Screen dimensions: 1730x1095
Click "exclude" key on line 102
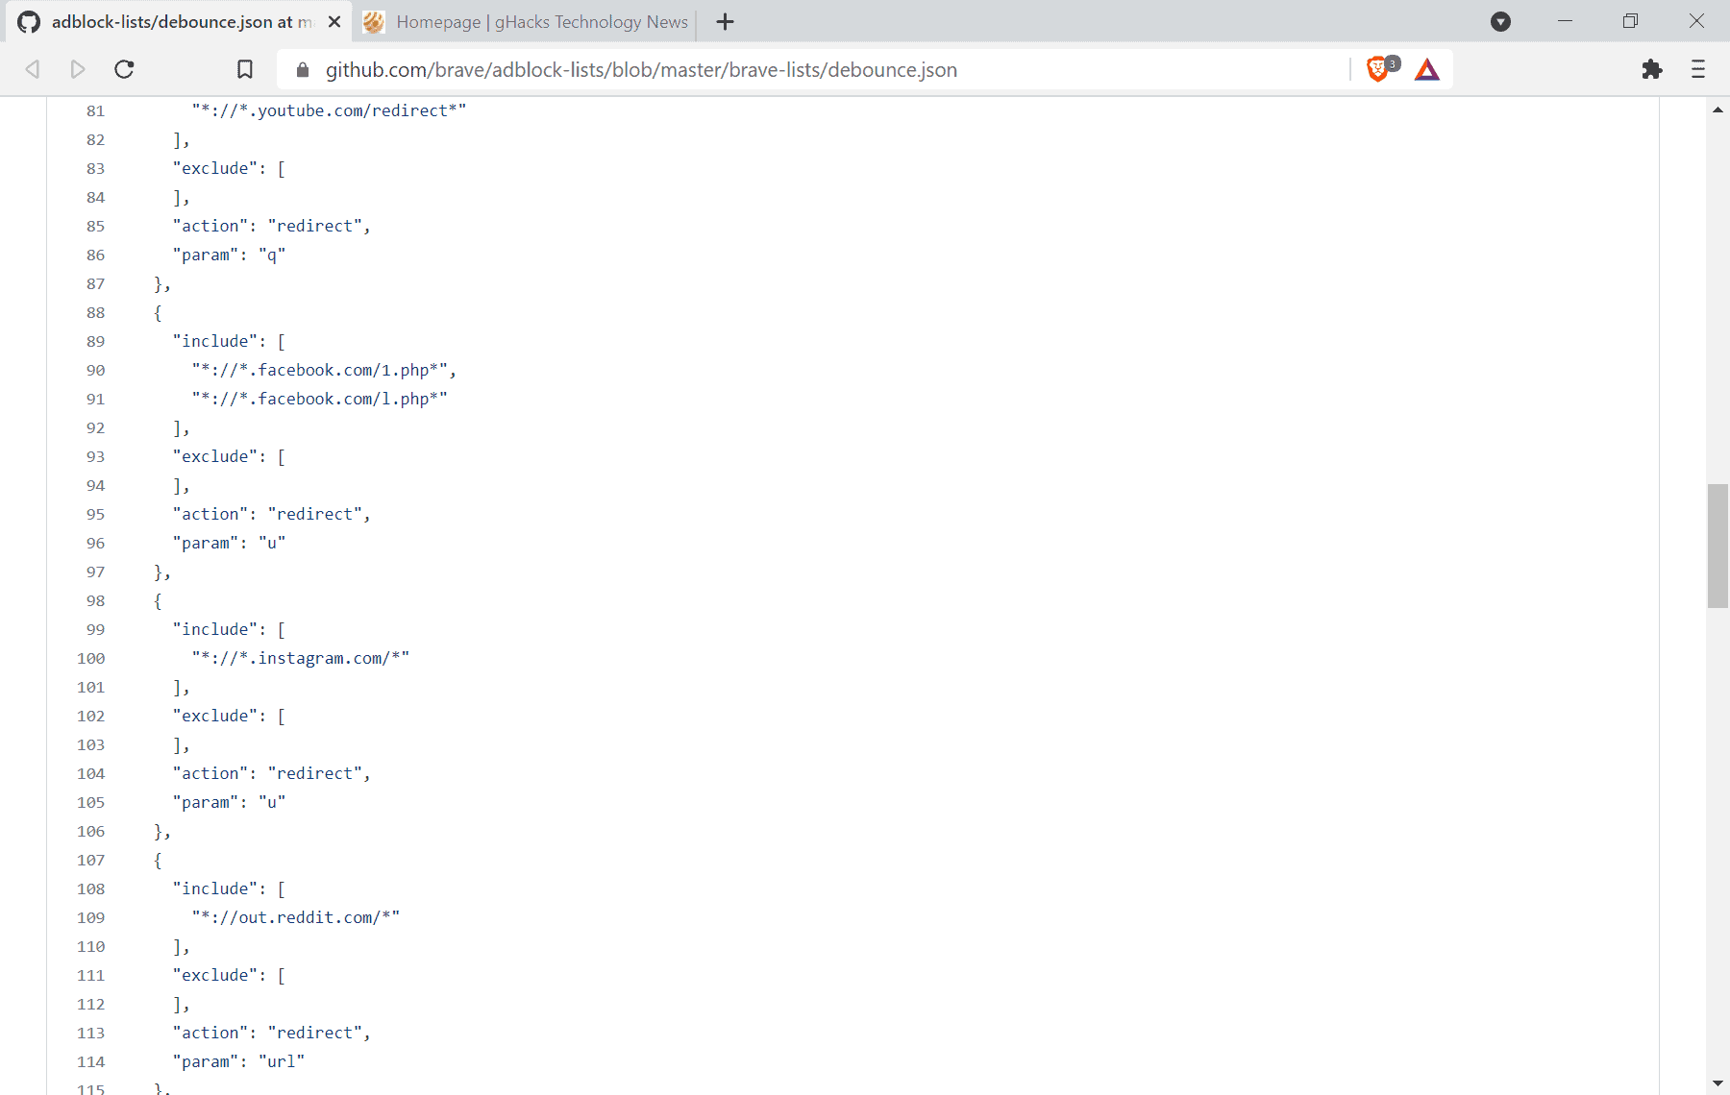[x=214, y=716]
